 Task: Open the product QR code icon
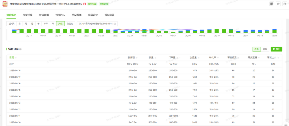pyautogui.click(x=272, y=4)
